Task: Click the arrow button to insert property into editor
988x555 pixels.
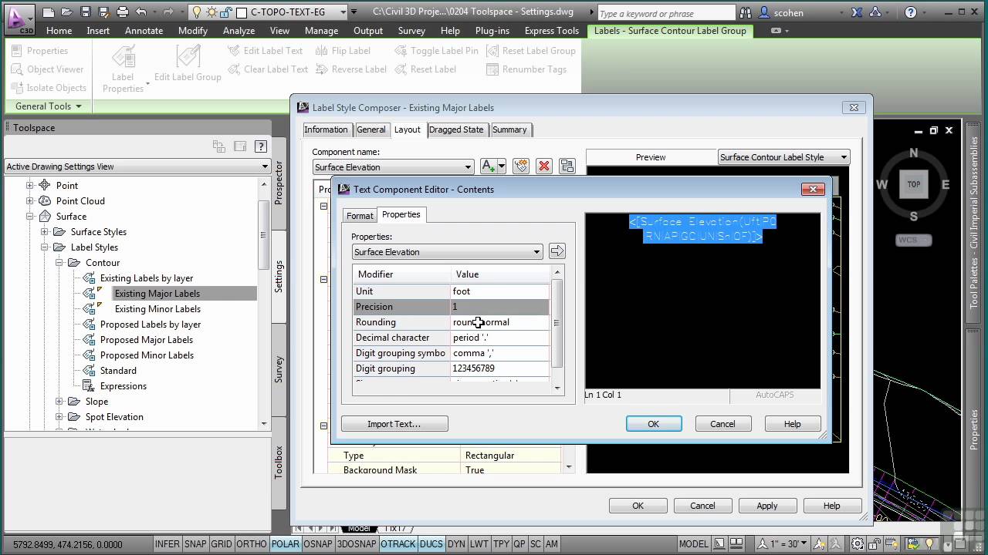Action: point(557,251)
